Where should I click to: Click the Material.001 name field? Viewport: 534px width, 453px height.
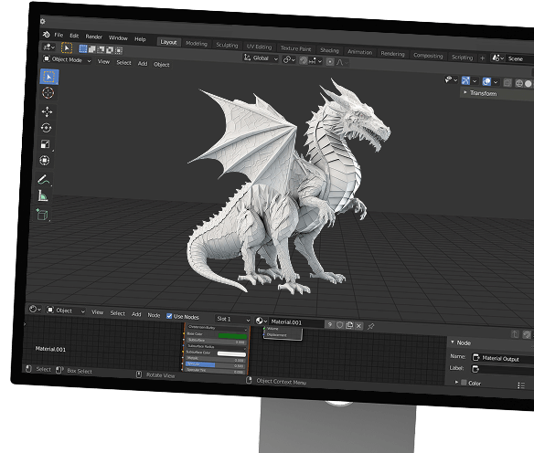tap(296, 322)
